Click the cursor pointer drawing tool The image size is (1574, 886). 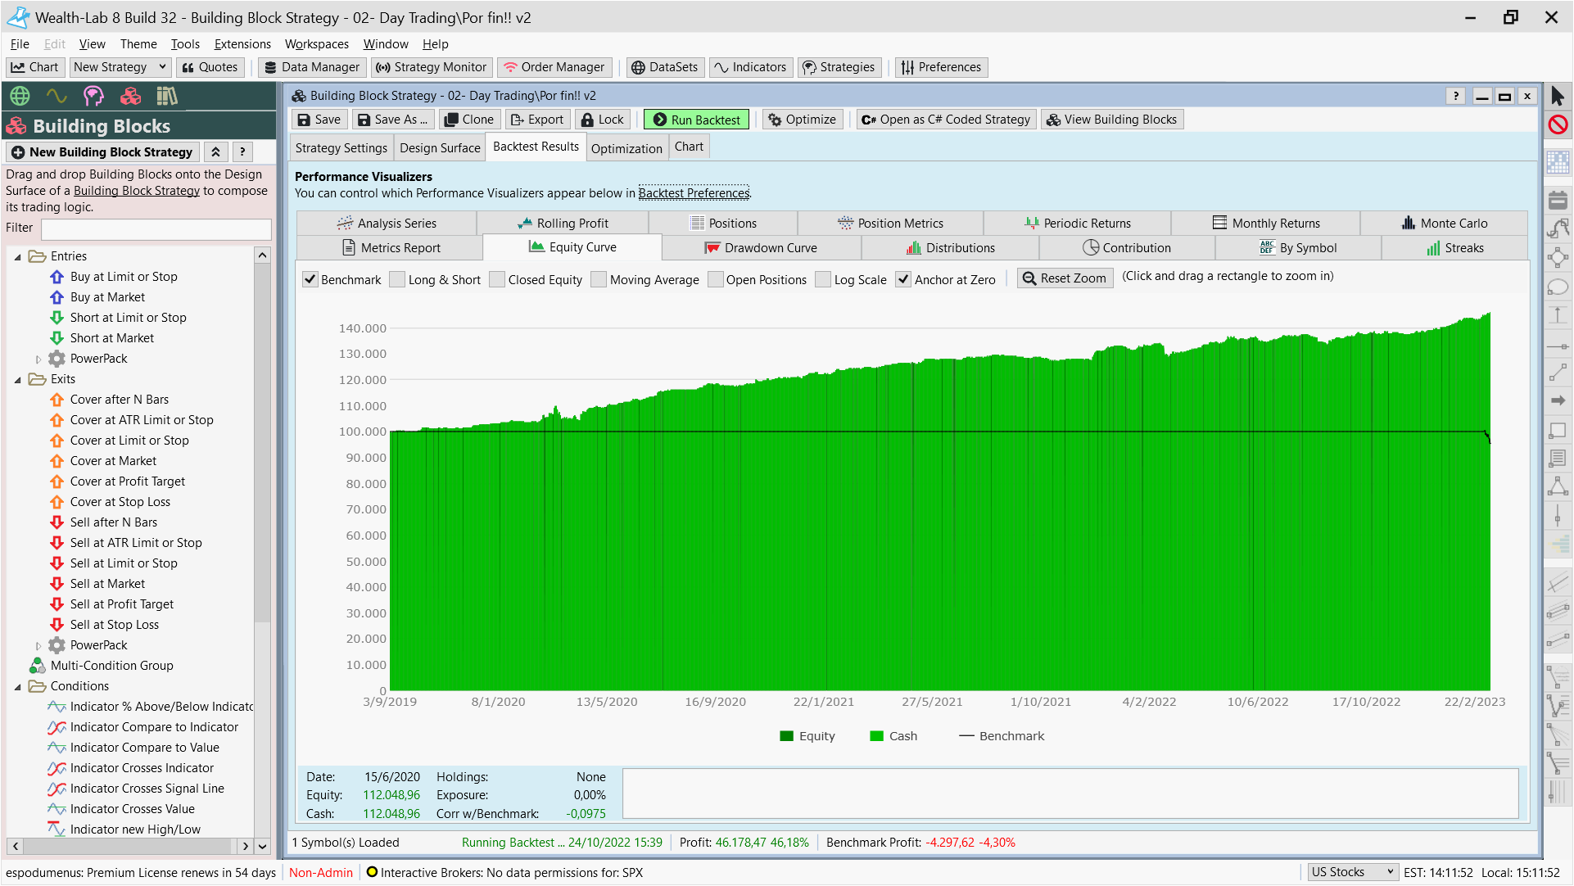(x=1558, y=97)
